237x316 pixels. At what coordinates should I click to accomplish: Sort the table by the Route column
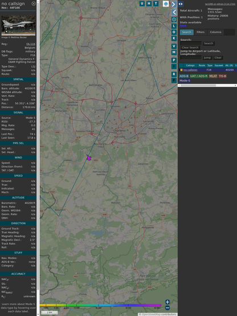click(202, 66)
